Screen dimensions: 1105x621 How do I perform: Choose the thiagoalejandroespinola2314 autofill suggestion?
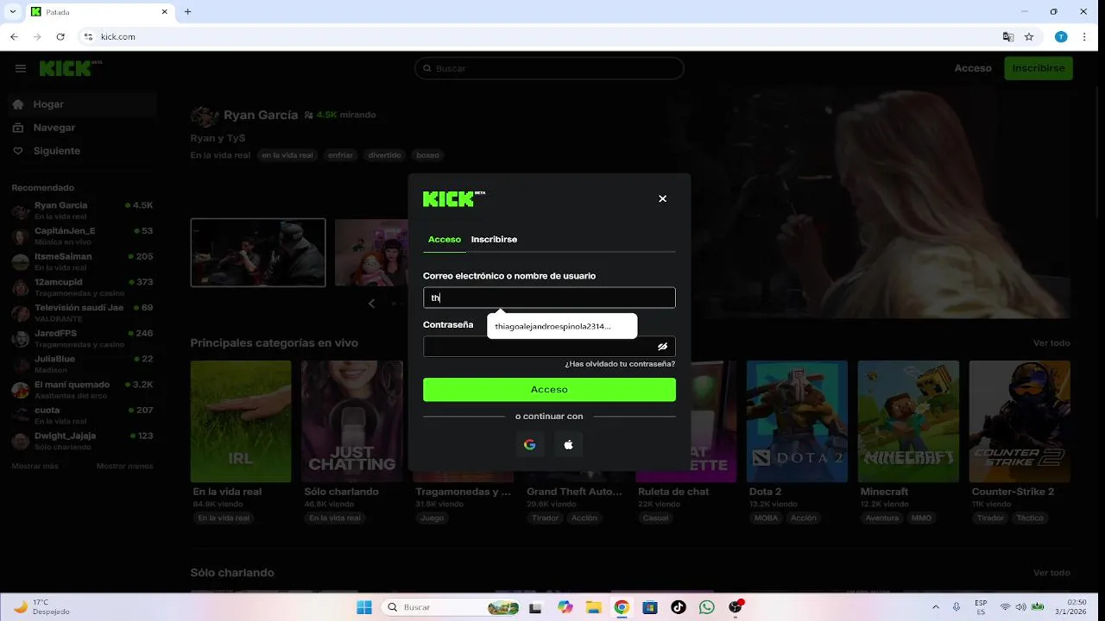tap(562, 326)
